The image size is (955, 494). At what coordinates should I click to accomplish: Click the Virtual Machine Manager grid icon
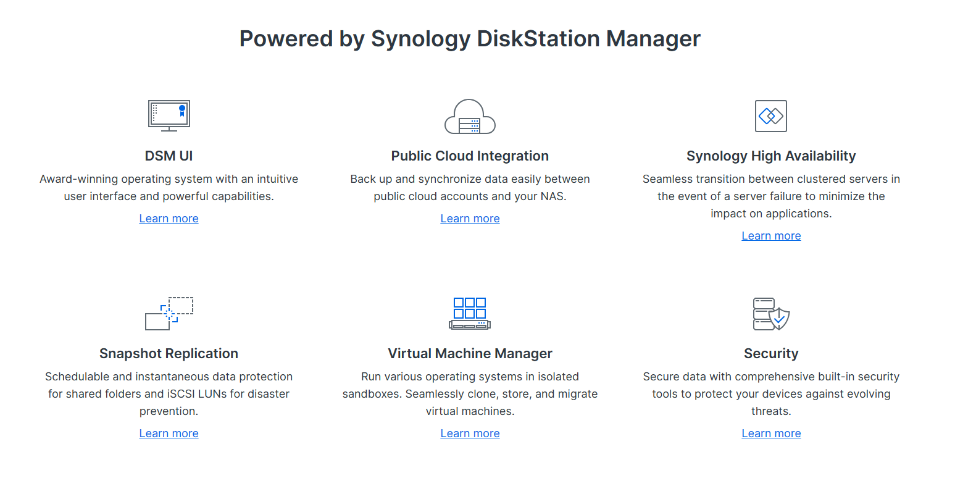coord(470,314)
